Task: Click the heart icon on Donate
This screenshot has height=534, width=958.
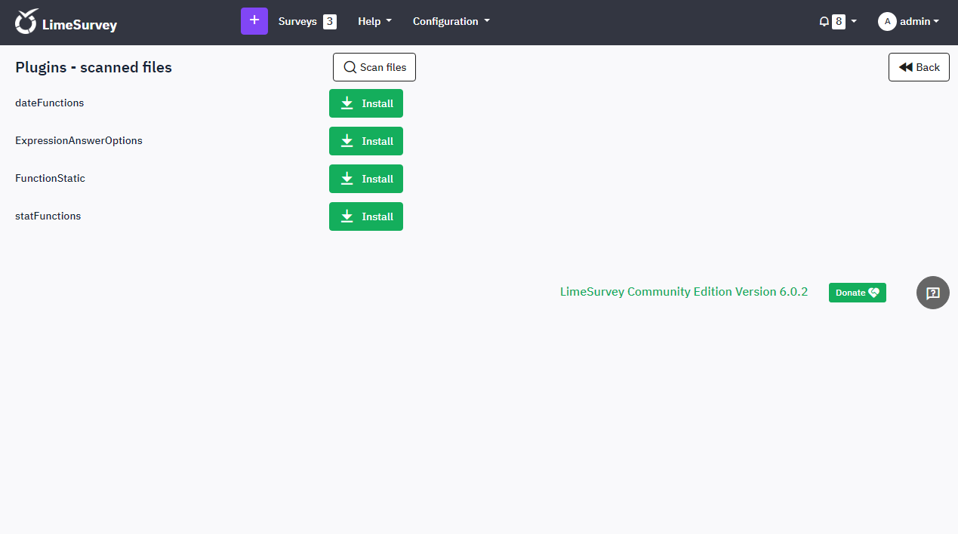Action: pos(873,293)
